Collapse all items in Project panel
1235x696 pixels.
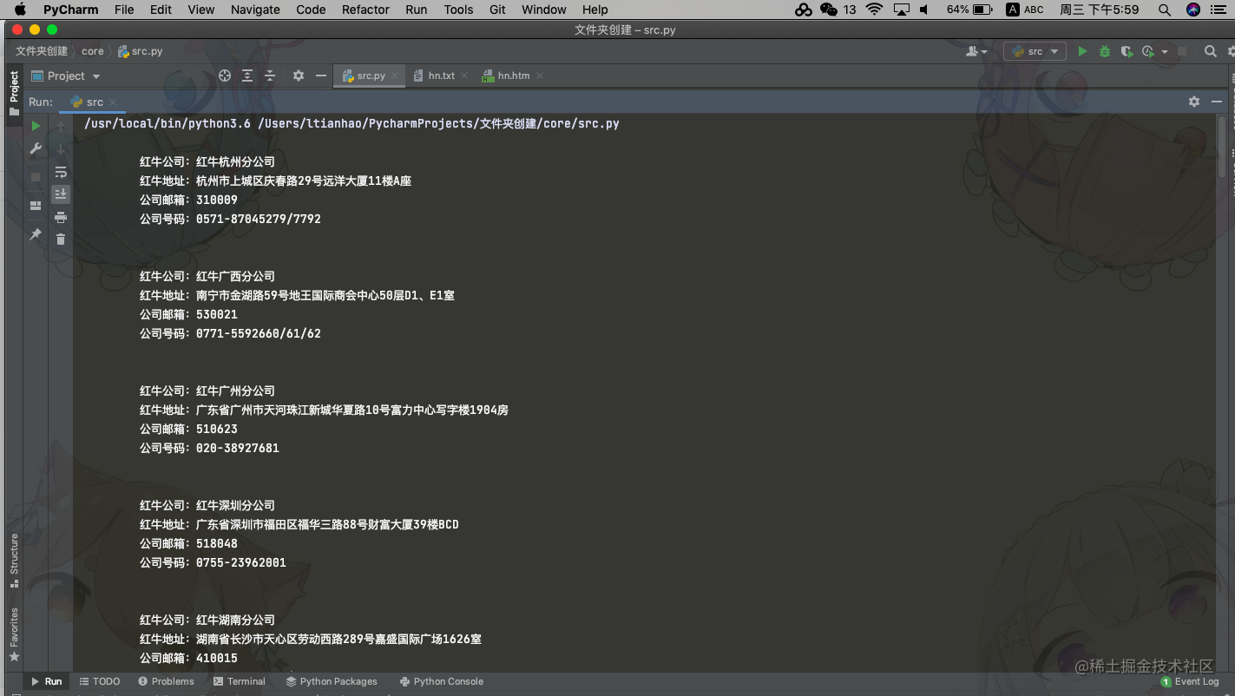(x=270, y=76)
